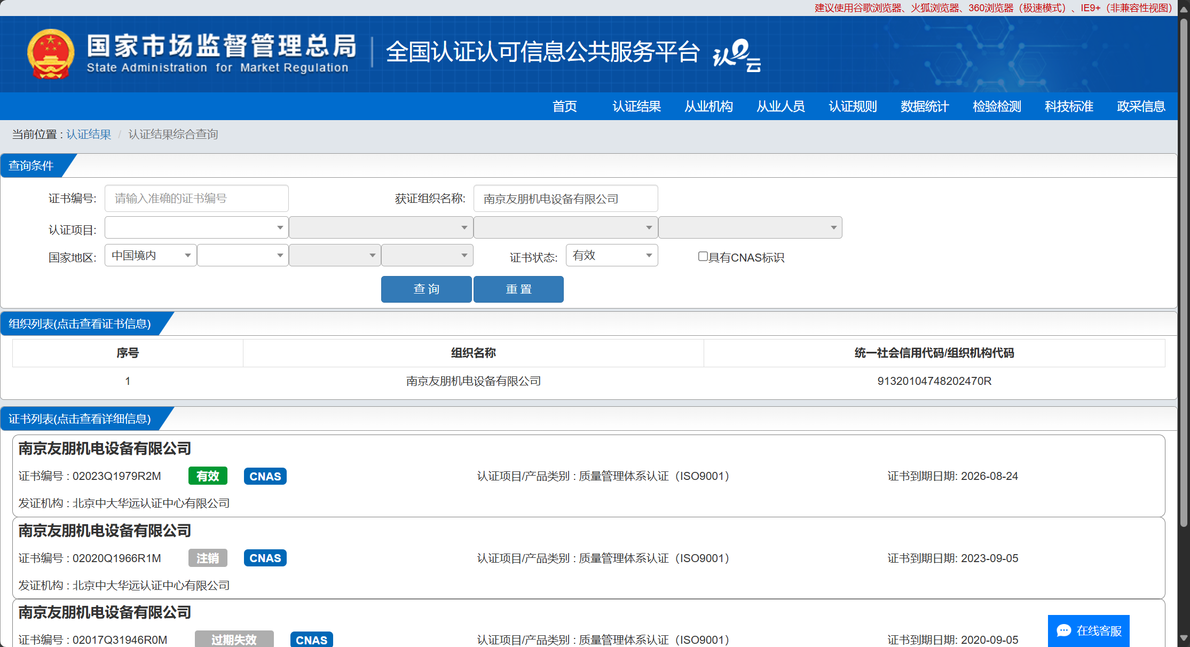The image size is (1190, 647).
Task: Open the 在线客服 chat bubble icon
Action: (x=1063, y=630)
